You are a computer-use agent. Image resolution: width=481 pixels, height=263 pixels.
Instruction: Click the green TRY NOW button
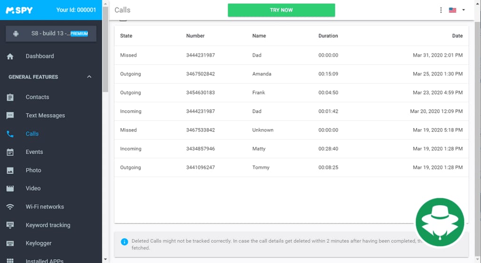[281, 10]
